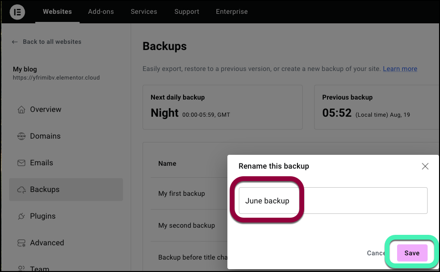Open Plugins via the plug icon

tap(21, 216)
